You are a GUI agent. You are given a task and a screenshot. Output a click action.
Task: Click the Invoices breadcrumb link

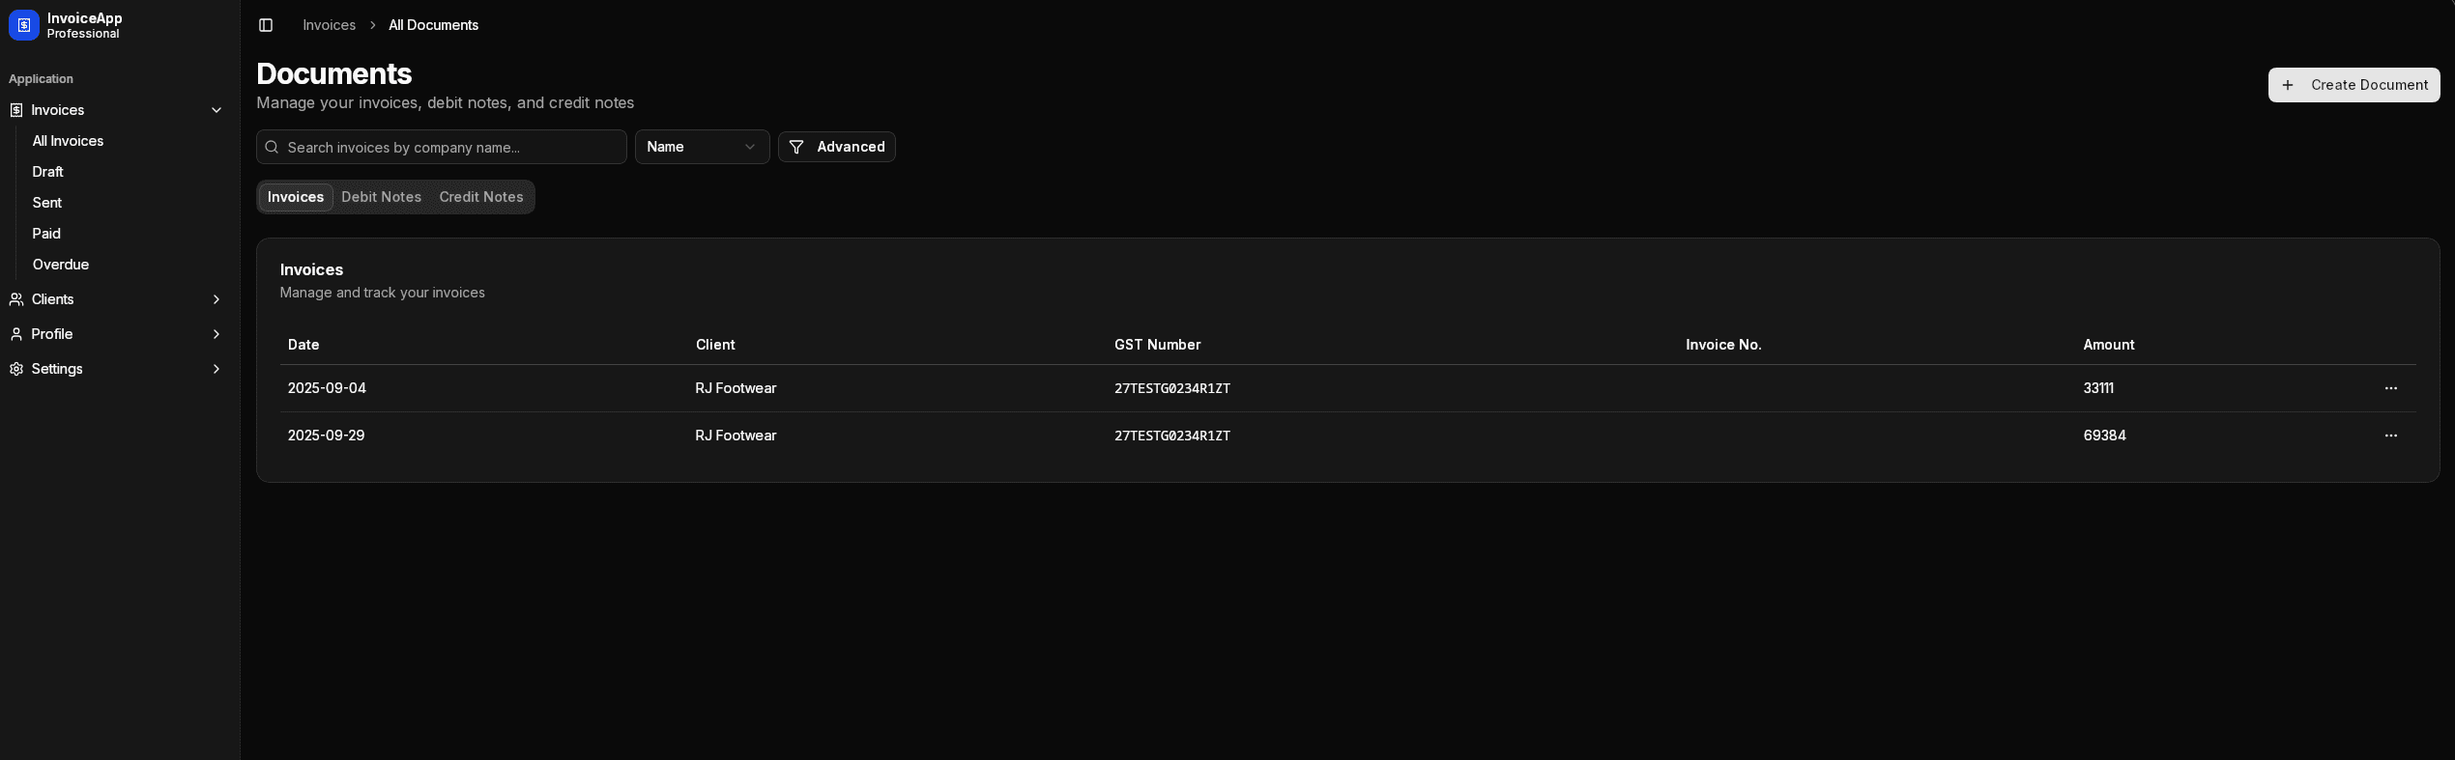click(x=329, y=25)
